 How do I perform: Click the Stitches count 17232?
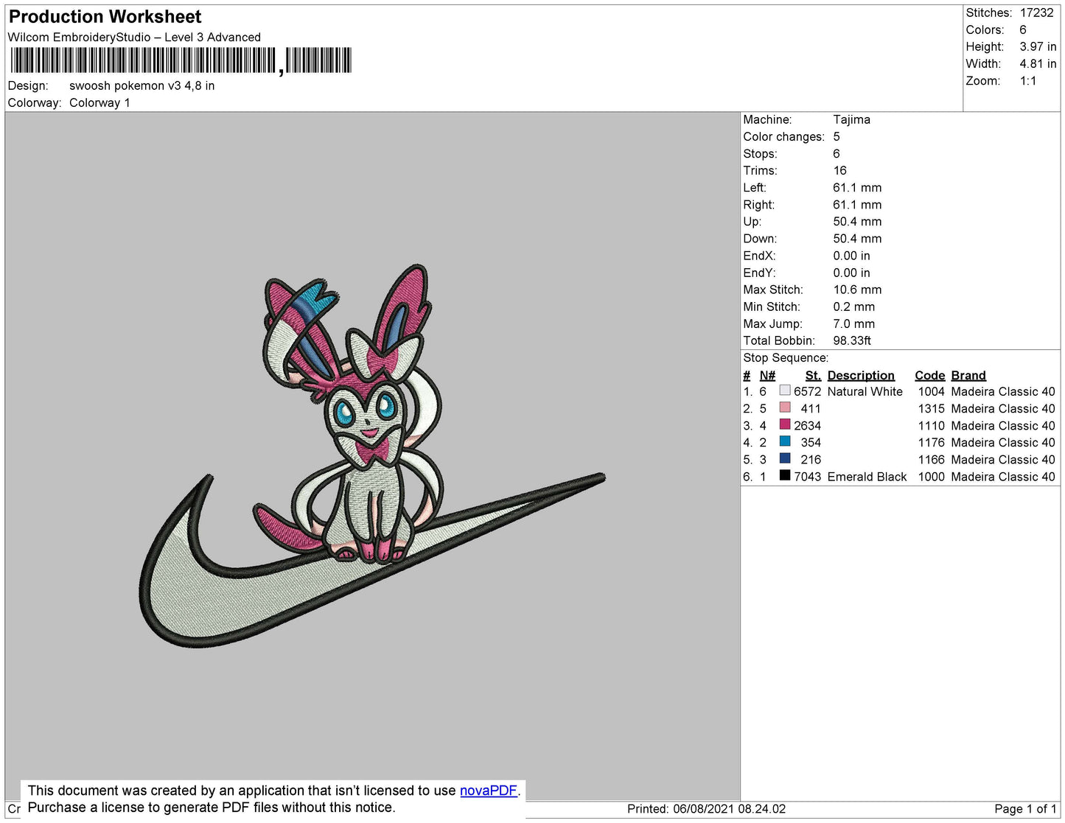click(1036, 13)
